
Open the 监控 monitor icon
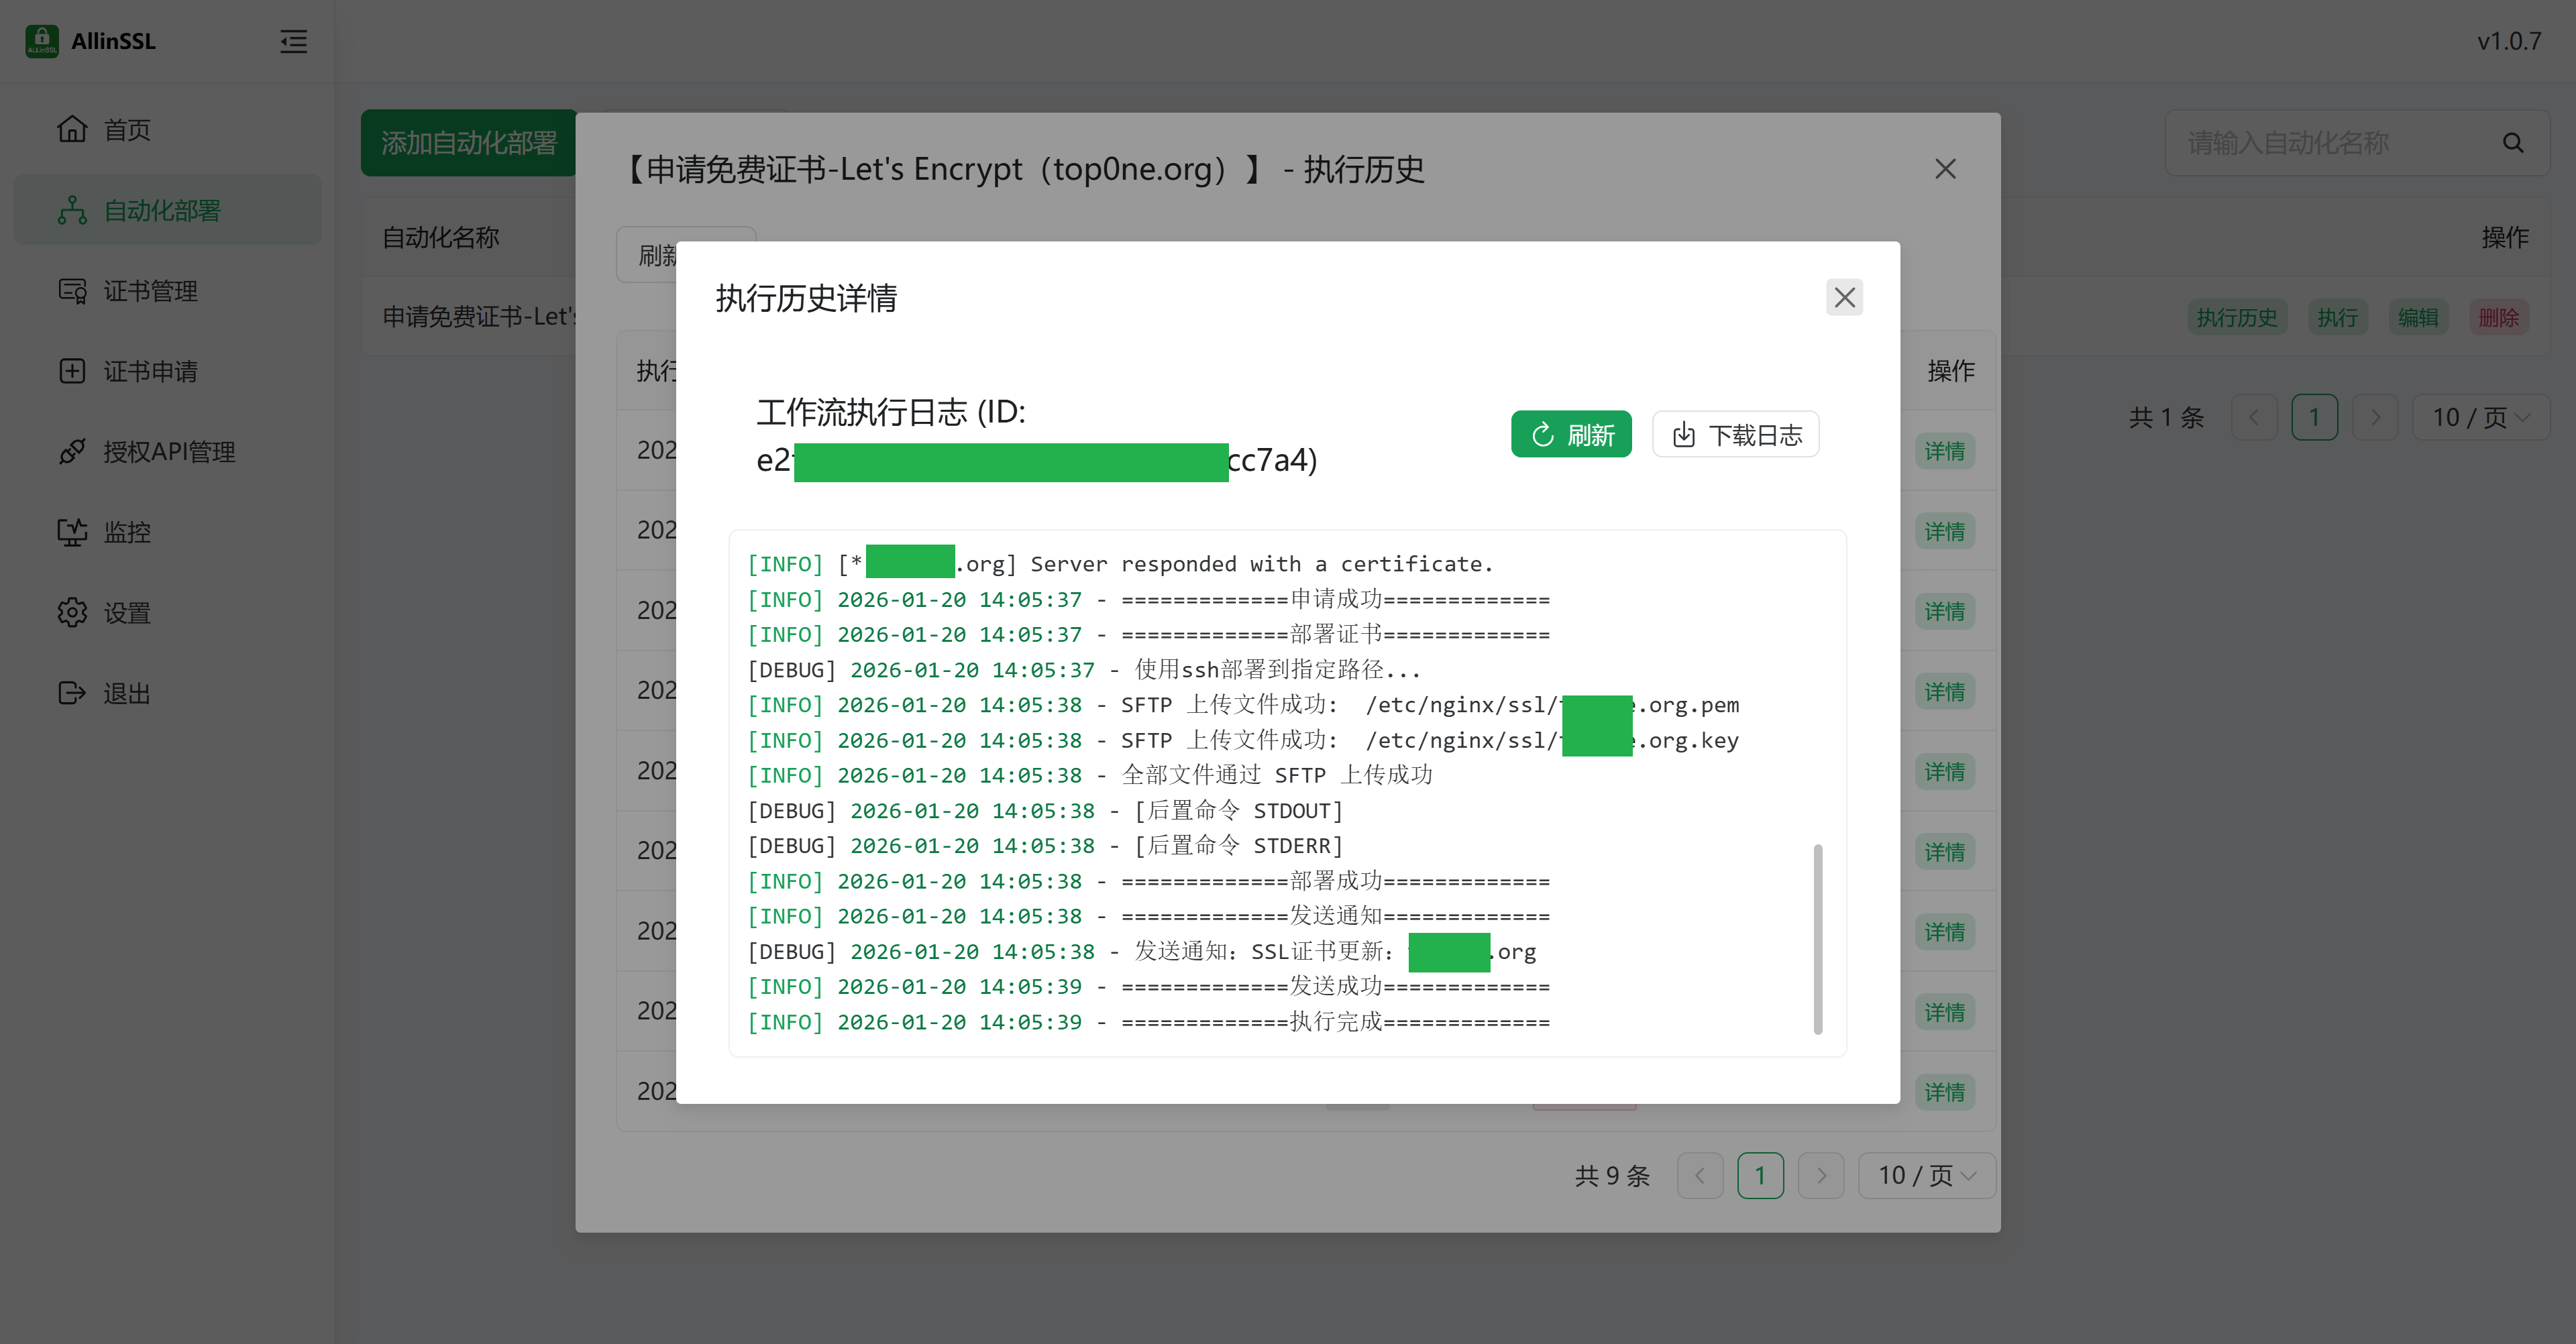(x=72, y=532)
